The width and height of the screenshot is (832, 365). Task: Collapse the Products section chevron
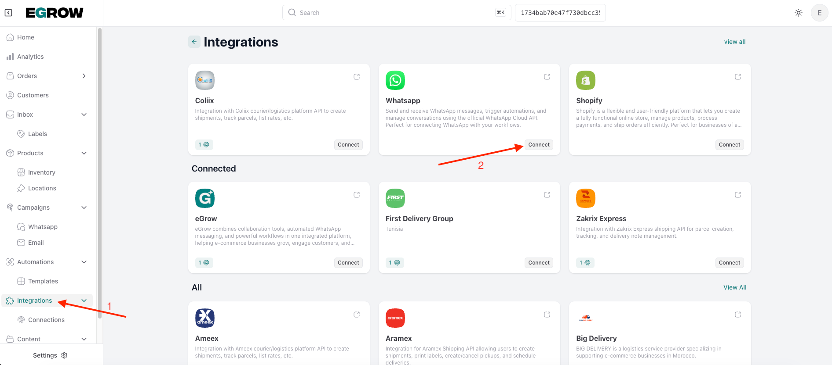point(84,153)
